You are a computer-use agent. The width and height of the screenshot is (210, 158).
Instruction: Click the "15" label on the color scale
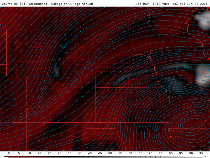(x=39, y=153)
